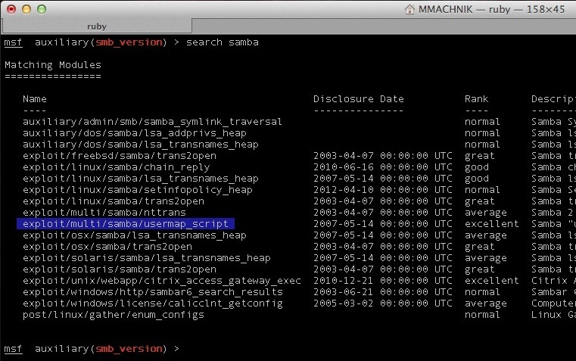This screenshot has height=361, width=576.
Task: Click red smb_version in top prompt
Action: 129,42
